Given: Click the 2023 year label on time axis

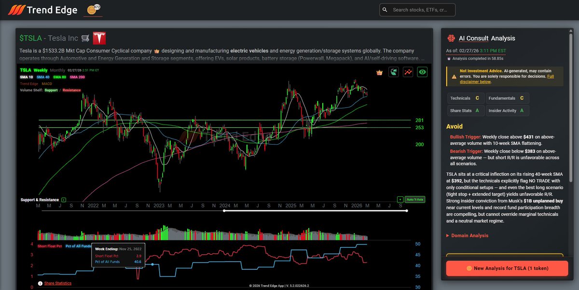Looking at the screenshot, I should point(159,205).
